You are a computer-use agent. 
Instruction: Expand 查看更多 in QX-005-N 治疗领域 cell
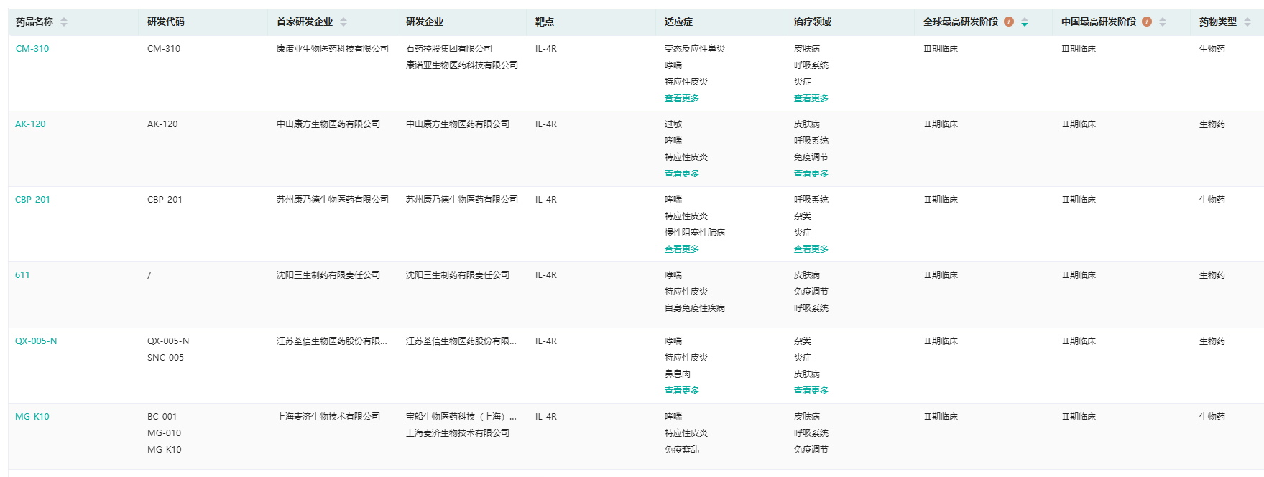pyautogui.click(x=811, y=391)
